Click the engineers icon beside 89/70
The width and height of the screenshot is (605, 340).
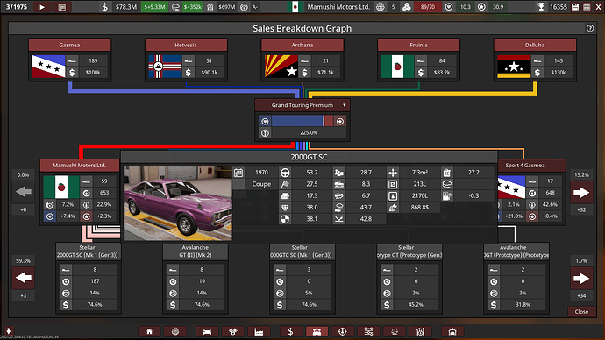point(407,7)
